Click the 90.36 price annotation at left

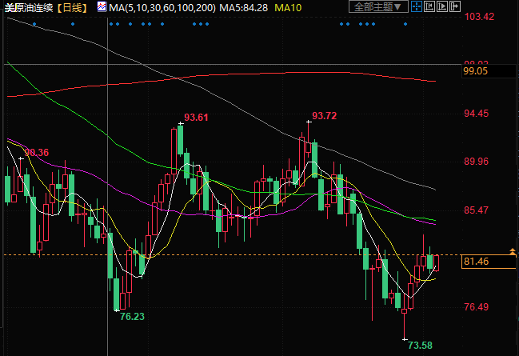coord(37,152)
